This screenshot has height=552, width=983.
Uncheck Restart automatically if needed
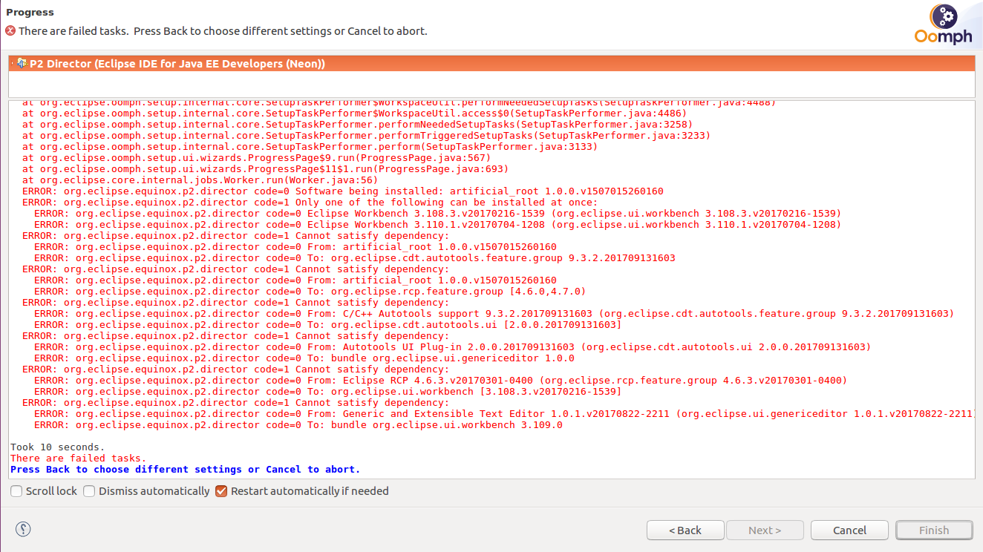coord(221,491)
